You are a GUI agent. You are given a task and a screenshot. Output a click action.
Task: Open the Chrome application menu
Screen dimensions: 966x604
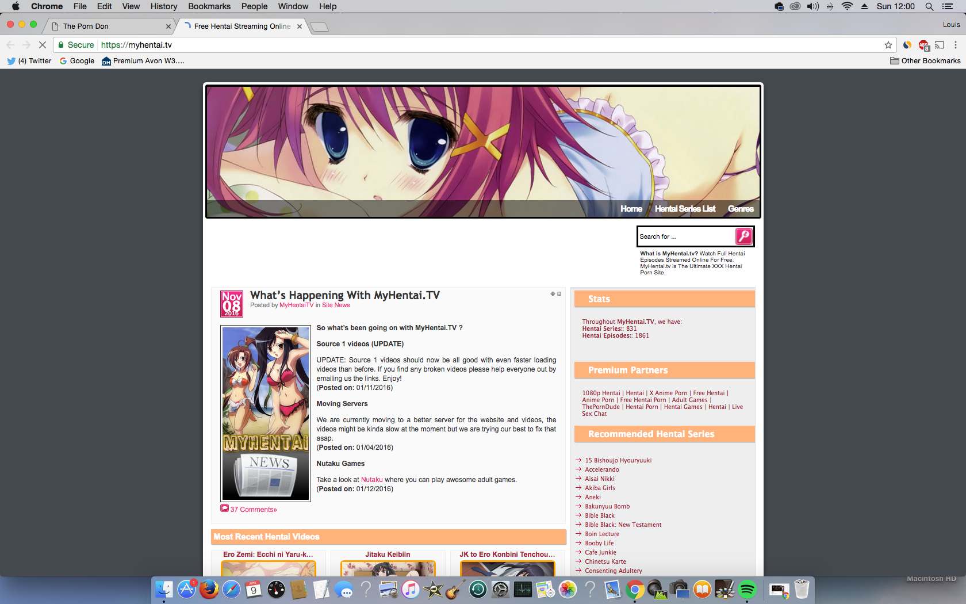(47, 6)
